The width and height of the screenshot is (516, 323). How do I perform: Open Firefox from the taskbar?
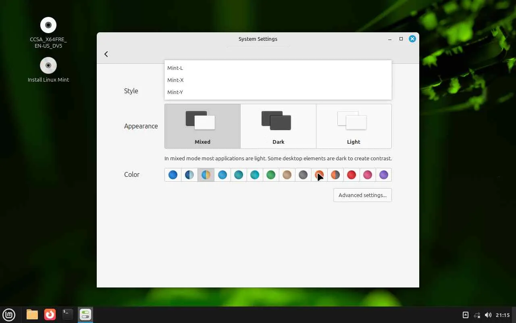tap(50, 315)
